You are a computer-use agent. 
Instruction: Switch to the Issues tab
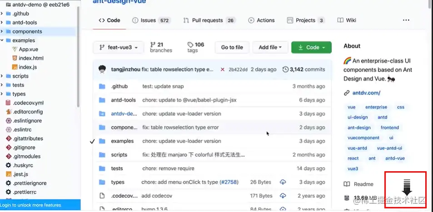pyautogui.click(x=151, y=20)
